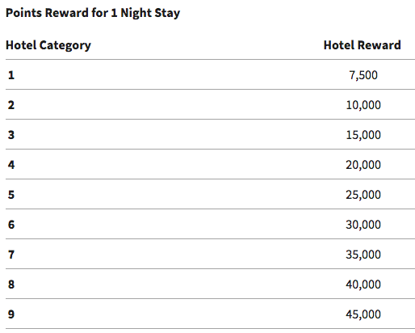Select the Hotel Category column header
Screen dimensions: 415x333
48,45
